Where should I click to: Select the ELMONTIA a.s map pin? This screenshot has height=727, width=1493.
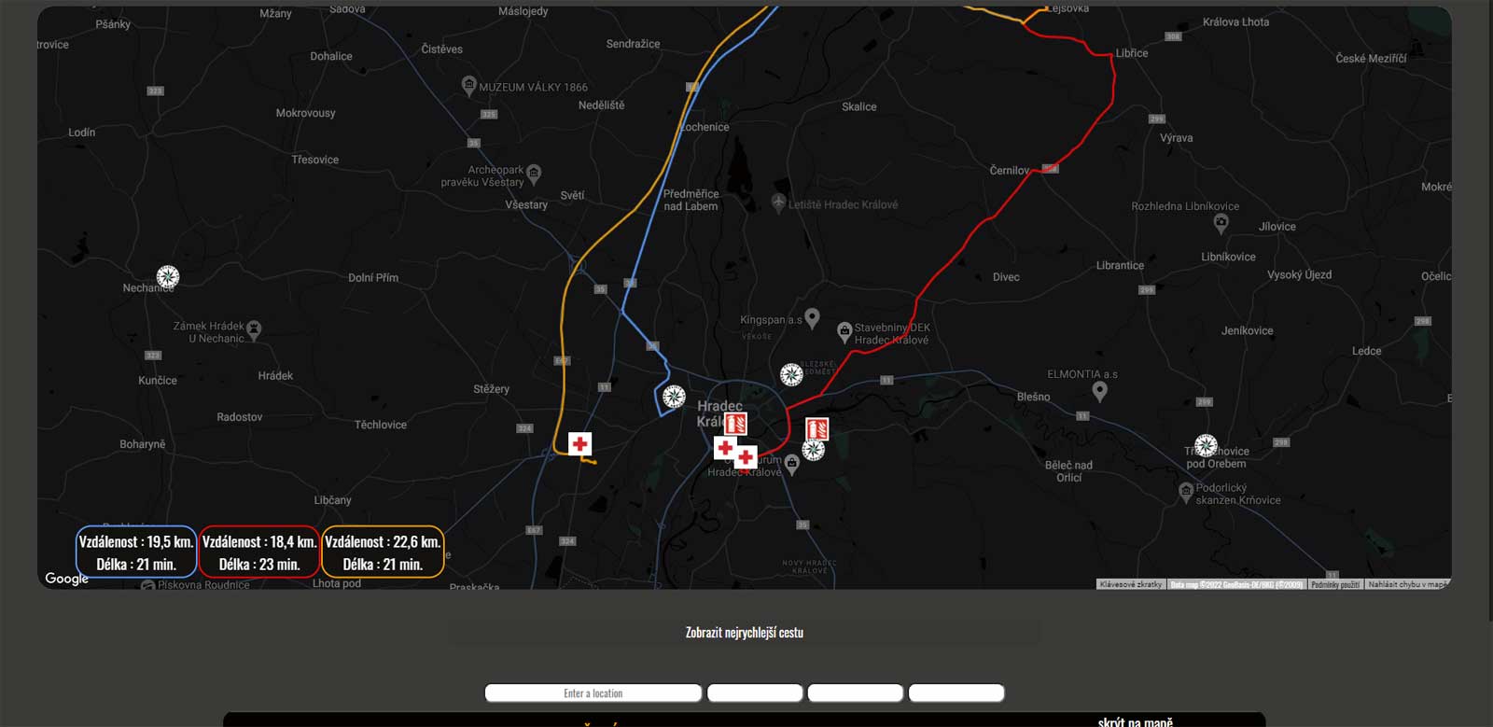click(x=1099, y=391)
